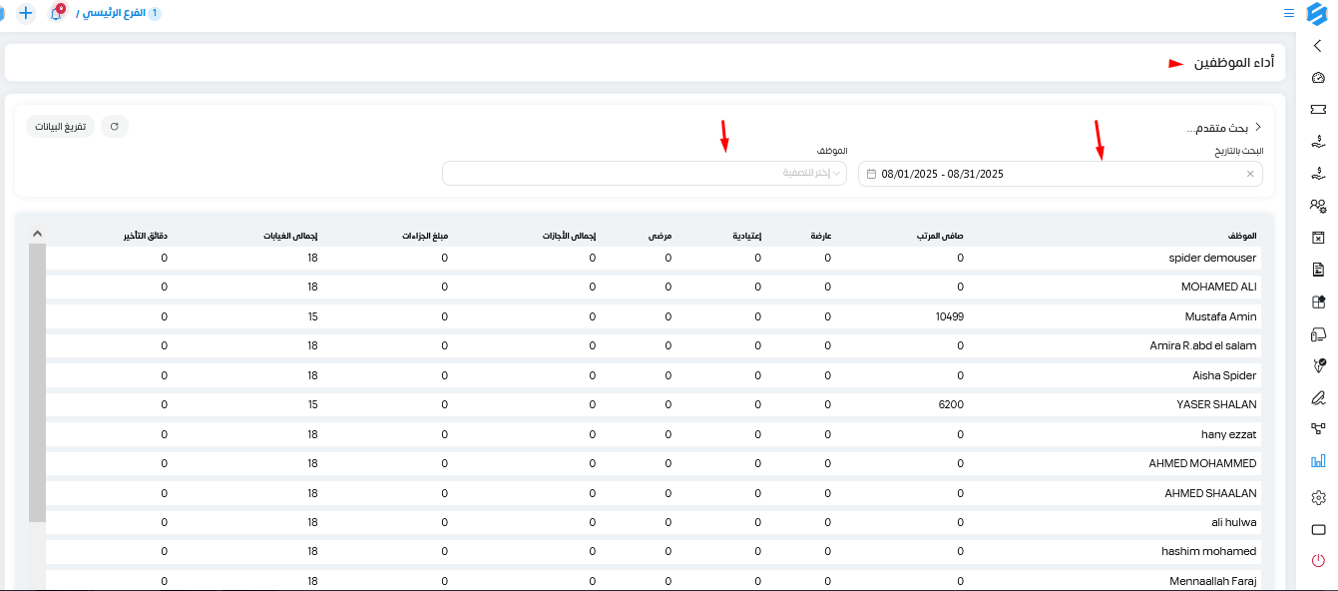The image size is (1338, 591).
Task: Click the red power logout icon
Action: tap(1318, 561)
